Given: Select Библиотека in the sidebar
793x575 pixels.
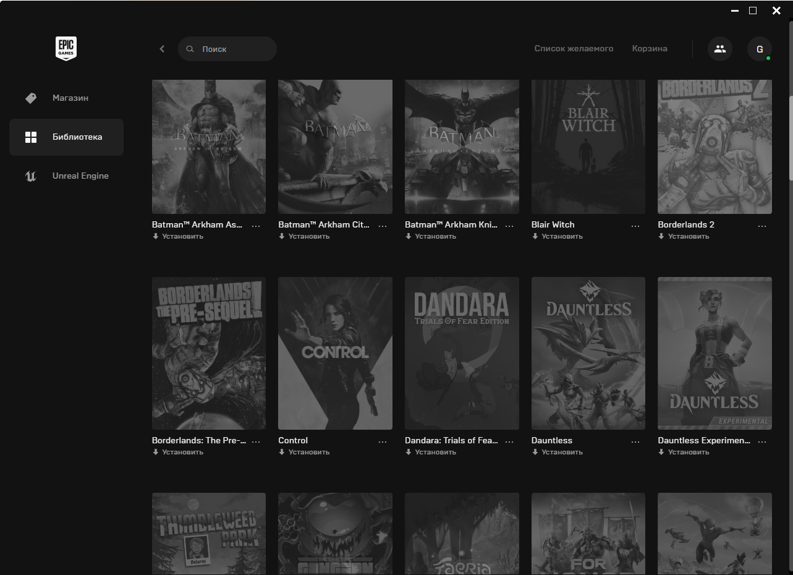Looking at the screenshot, I should click(x=66, y=137).
